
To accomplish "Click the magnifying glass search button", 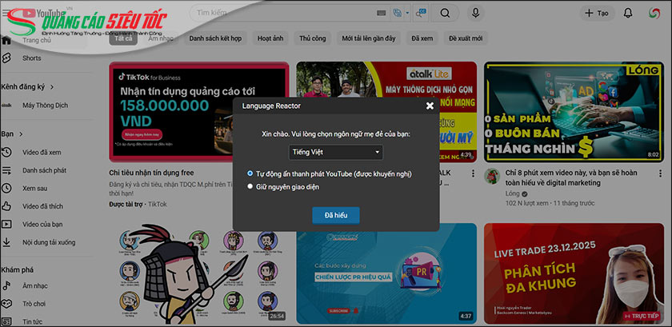I will click(x=444, y=14).
